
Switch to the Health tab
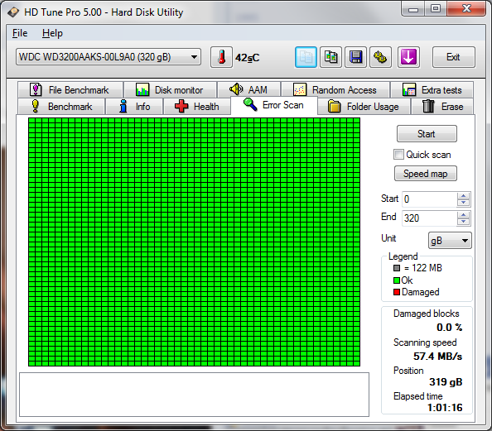click(197, 107)
